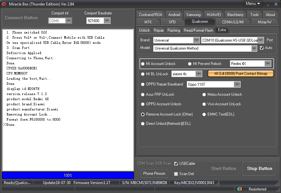Click the Key:MICBX15V00013043 status entry

point(194,182)
